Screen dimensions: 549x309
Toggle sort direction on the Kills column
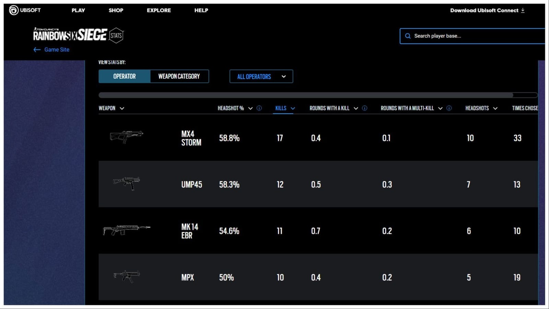293,108
